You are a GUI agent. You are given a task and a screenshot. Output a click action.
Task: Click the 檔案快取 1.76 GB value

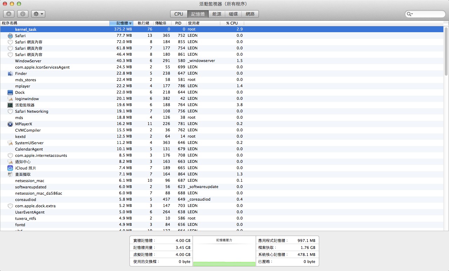click(308, 248)
